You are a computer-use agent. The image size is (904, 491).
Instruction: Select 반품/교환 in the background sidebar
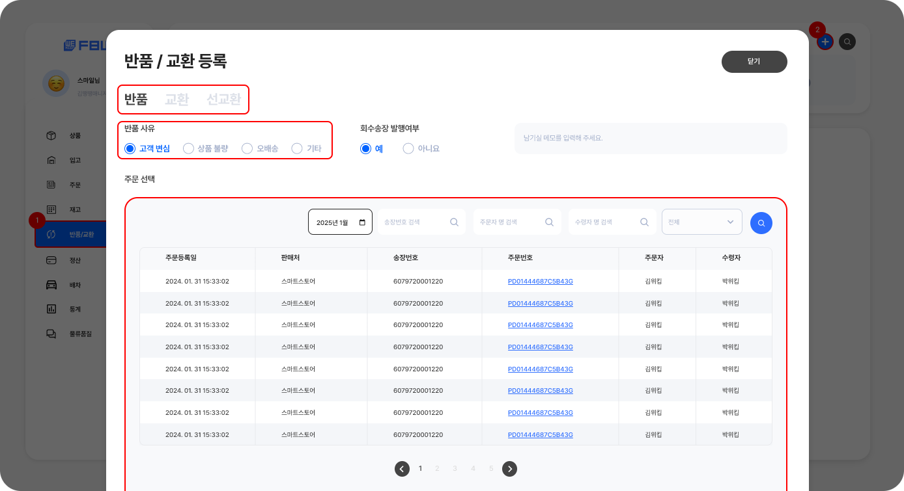(71, 234)
